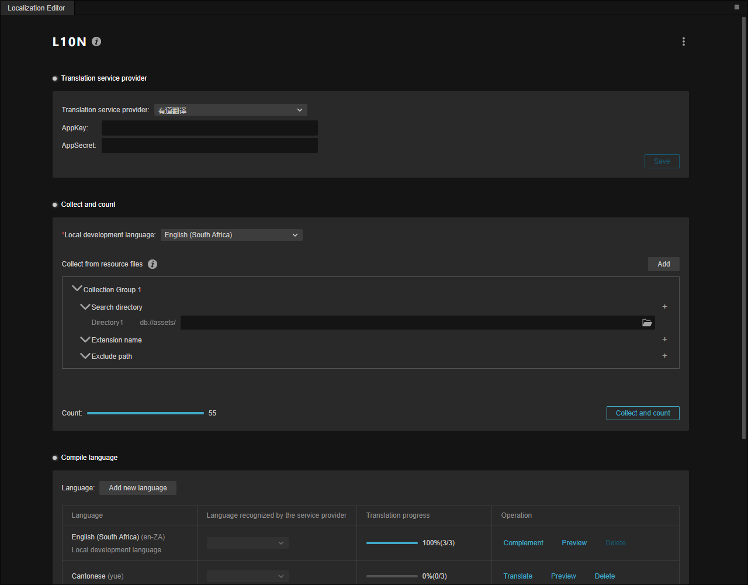The width and height of the screenshot is (748, 585).
Task: Click English translation progress bar at 100%
Action: click(392, 543)
